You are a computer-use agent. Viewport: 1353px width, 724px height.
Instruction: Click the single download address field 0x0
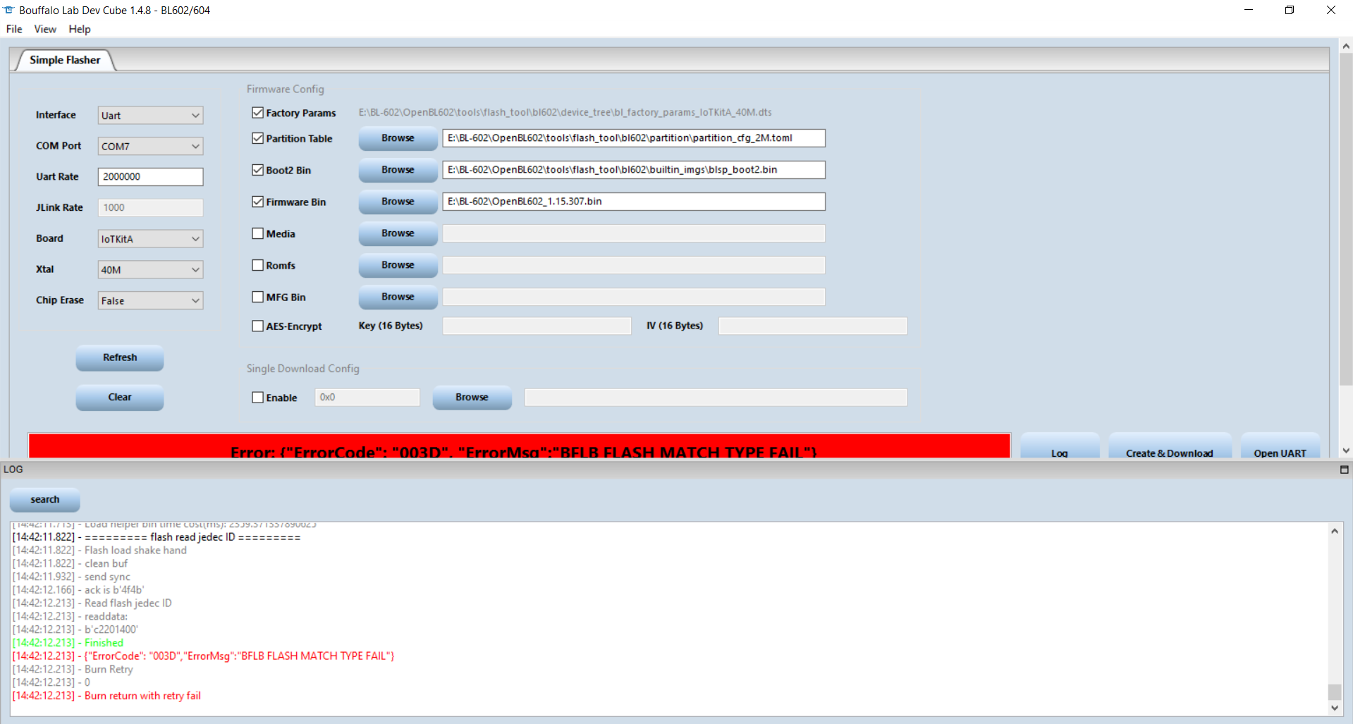pos(367,398)
